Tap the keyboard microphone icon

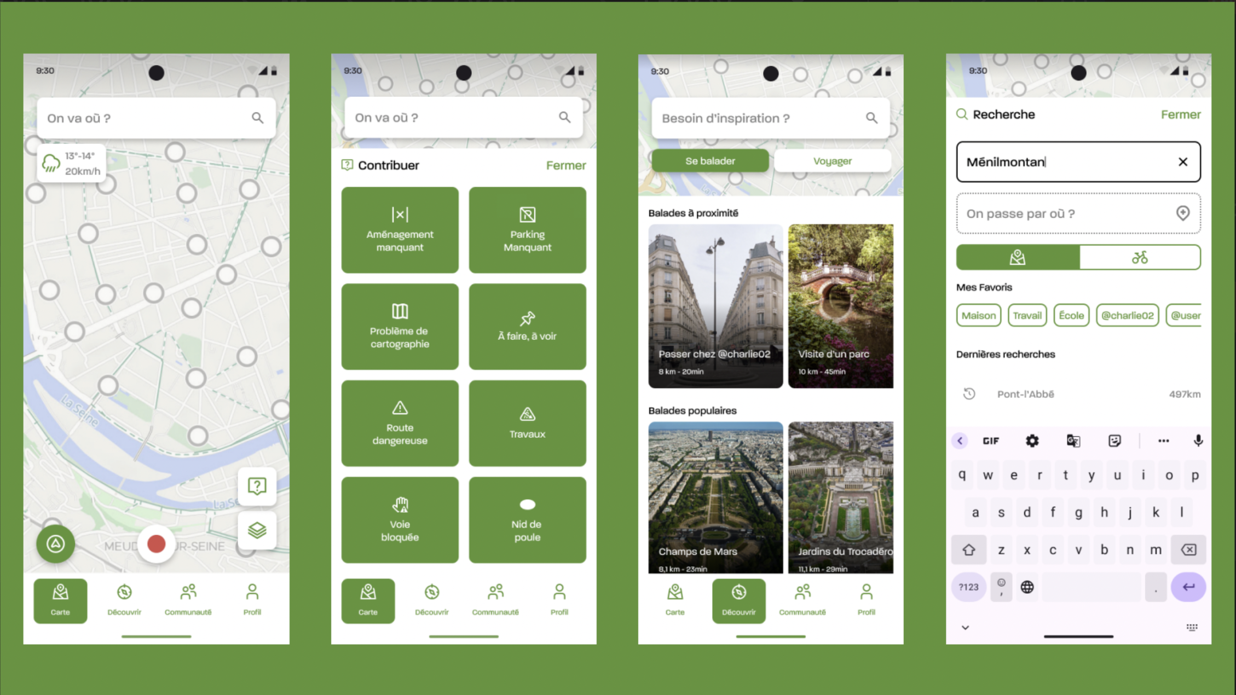pos(1198,441)
